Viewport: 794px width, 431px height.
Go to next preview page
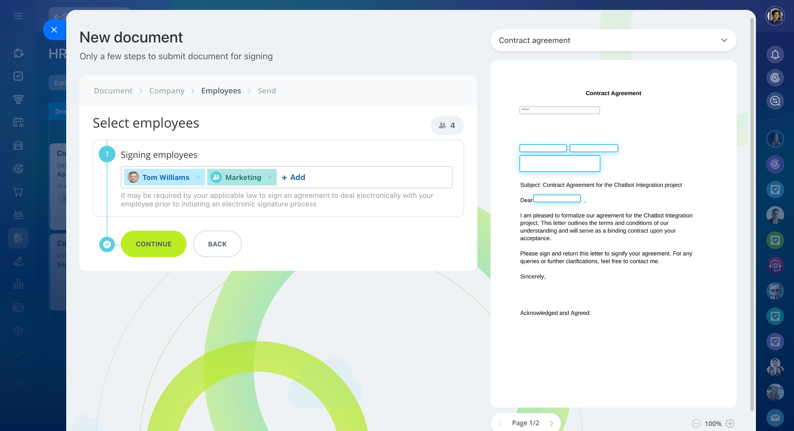pos(551,423)
